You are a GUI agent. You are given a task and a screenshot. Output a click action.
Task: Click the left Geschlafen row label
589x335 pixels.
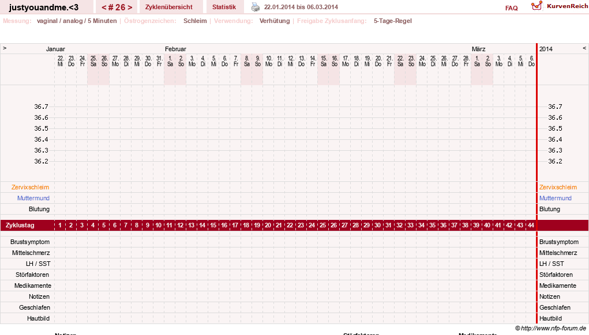click(35, 307)
